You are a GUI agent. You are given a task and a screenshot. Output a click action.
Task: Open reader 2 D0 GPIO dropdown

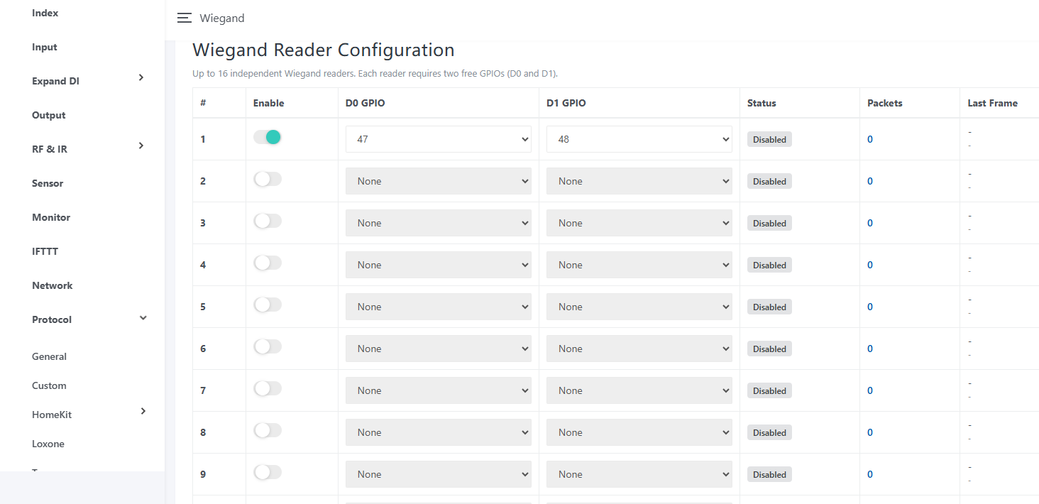tap(439, 181)
